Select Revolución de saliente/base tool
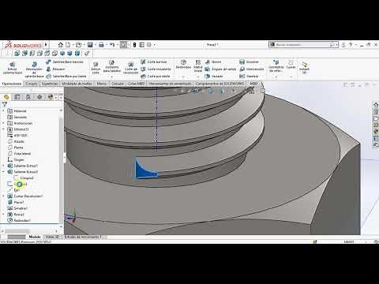Image resolution: width=379 pixels, height=284 pixels. pos(34,69)
